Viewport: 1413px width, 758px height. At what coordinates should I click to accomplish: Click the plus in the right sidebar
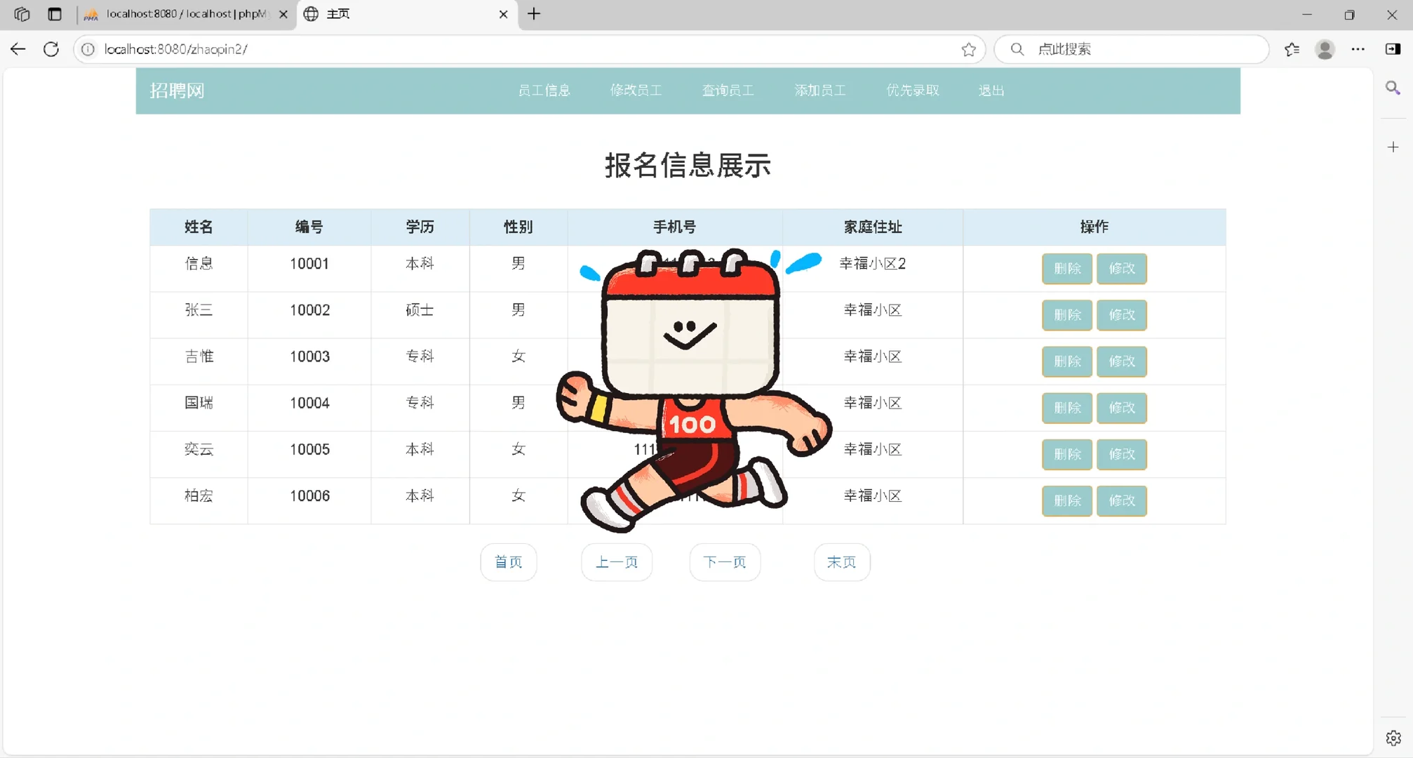(1393, 147)
